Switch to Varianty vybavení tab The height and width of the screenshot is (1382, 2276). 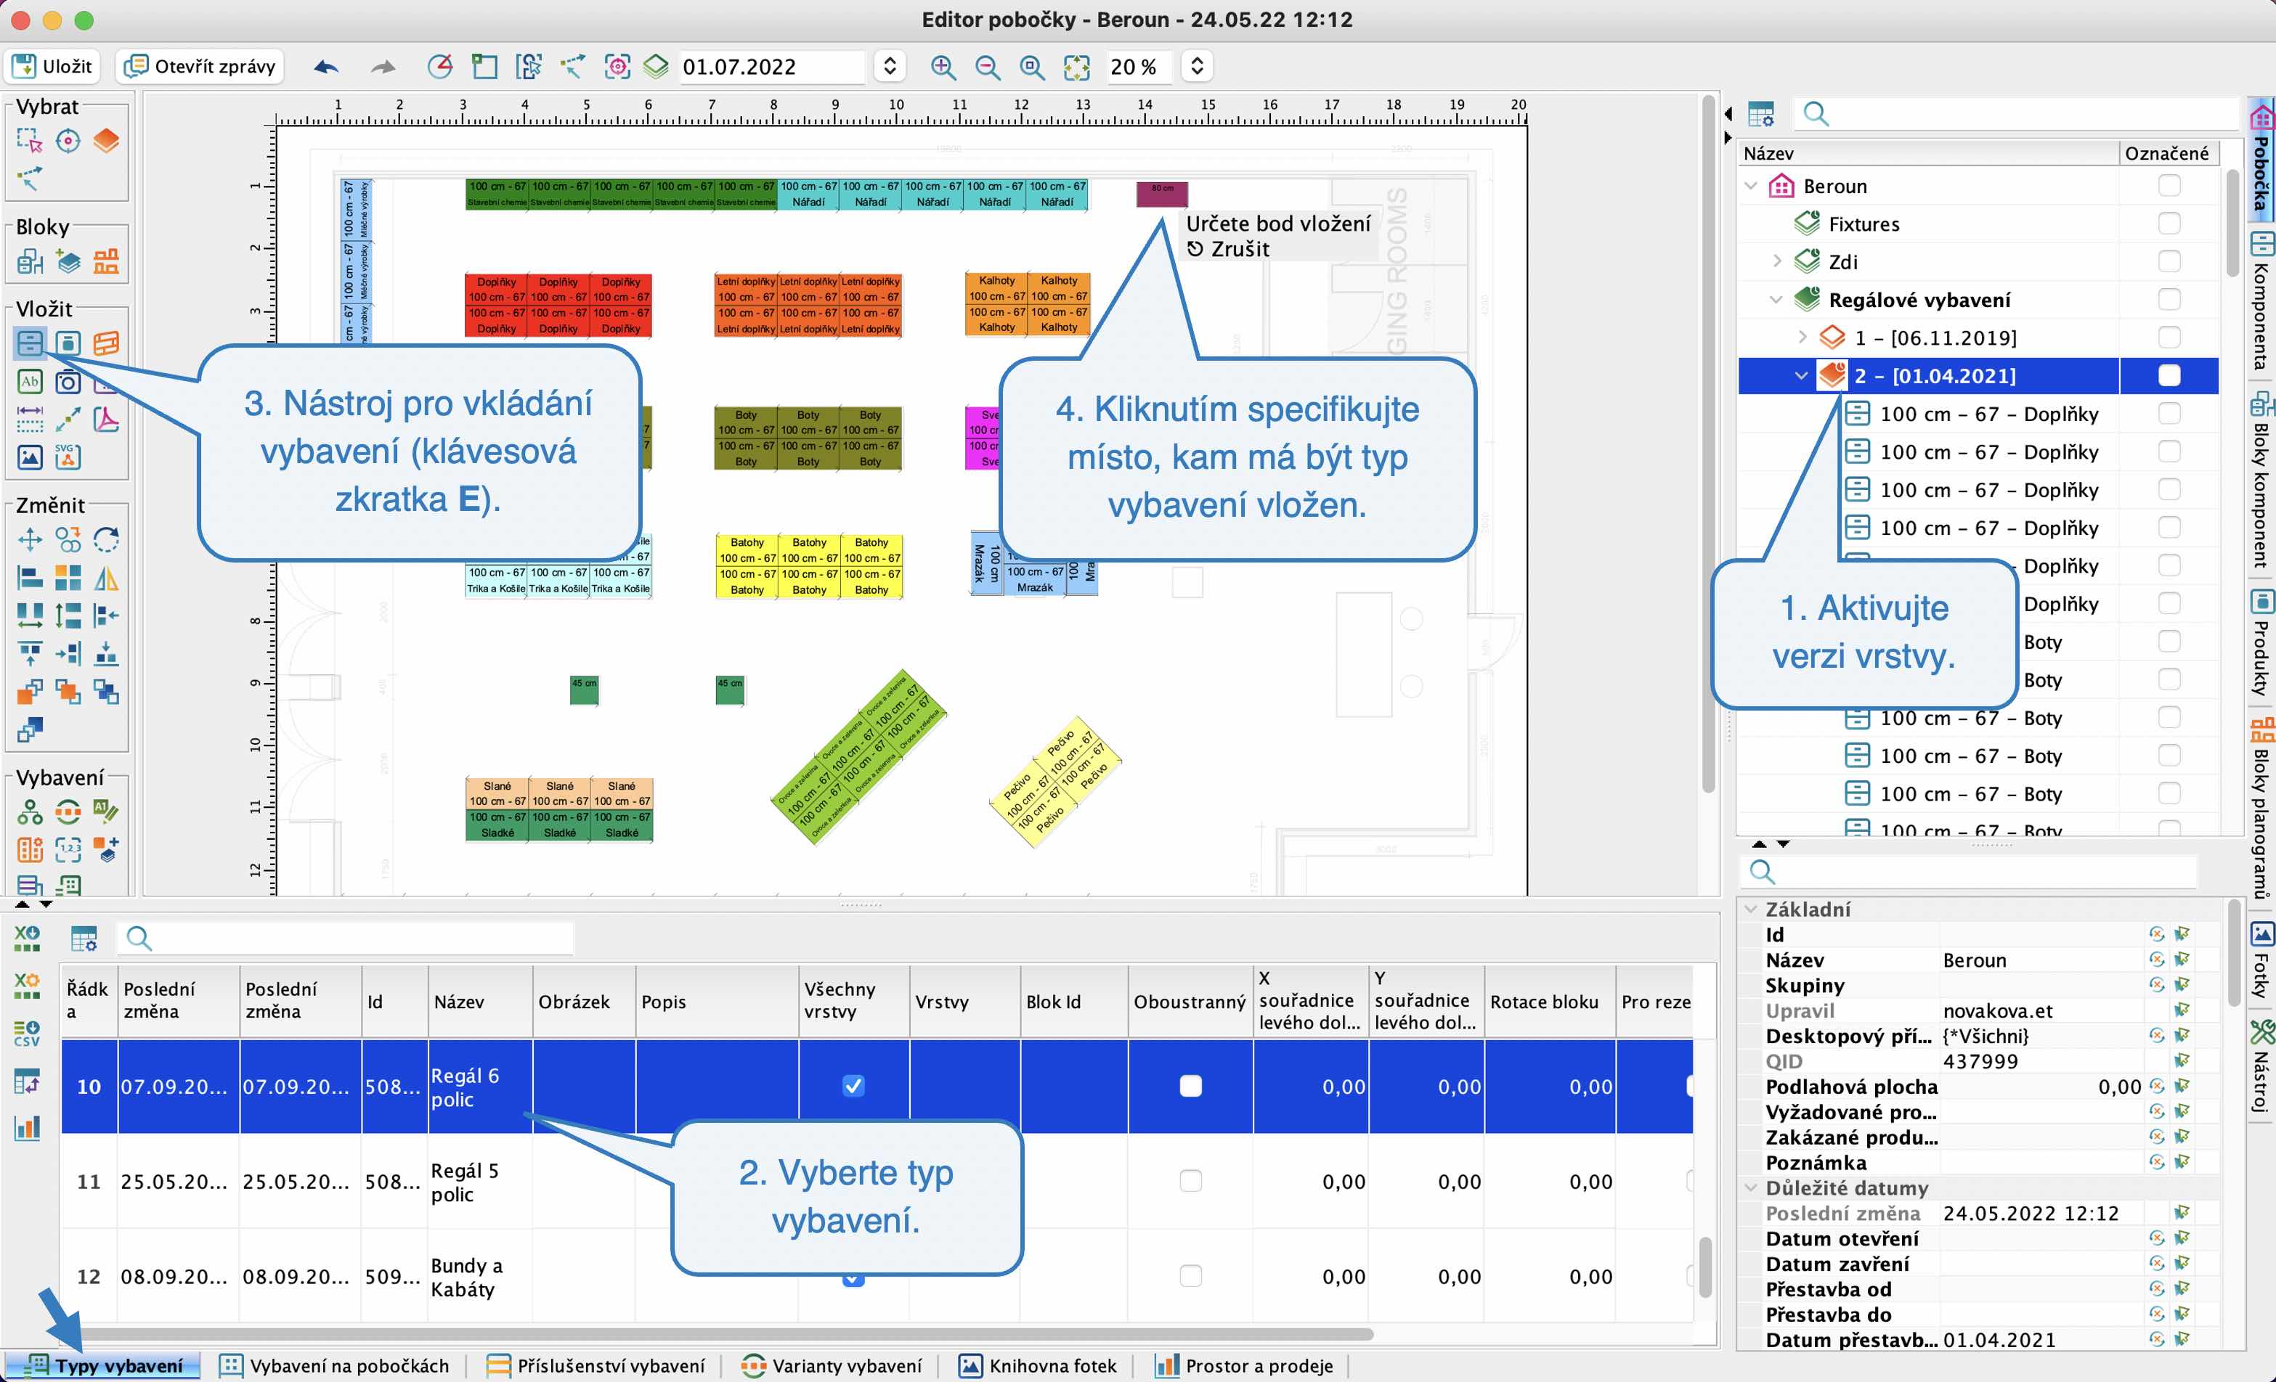(832, 1366)
